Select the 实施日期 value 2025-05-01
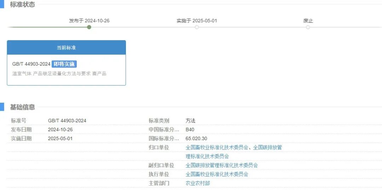This screenshot has width=382, height=192. 60,139
